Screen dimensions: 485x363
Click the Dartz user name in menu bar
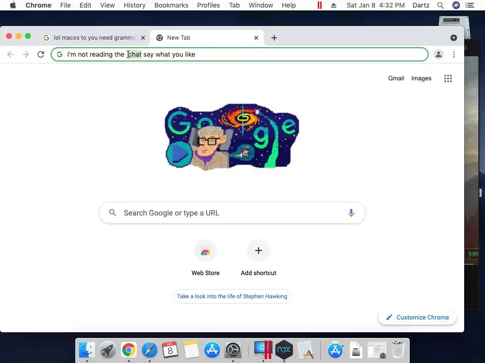tap(421, 5)
